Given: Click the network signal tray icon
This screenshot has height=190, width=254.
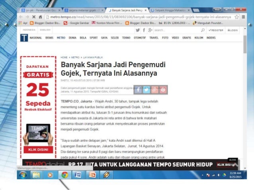Looking at the screenshot, I should (x=213, y=175).
